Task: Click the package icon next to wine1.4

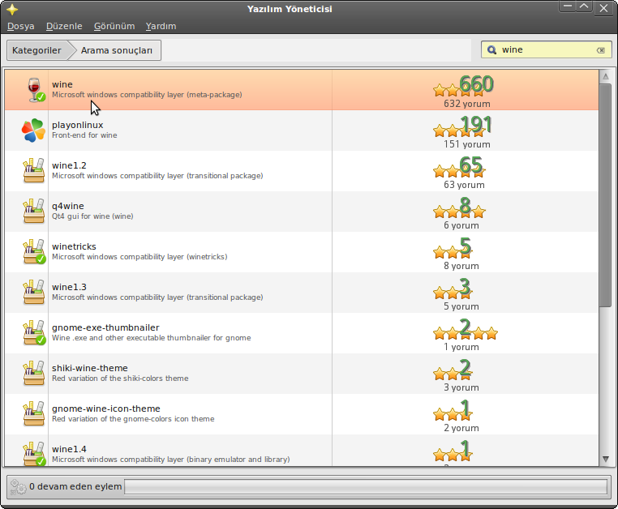Action: [x=33, y=454]
